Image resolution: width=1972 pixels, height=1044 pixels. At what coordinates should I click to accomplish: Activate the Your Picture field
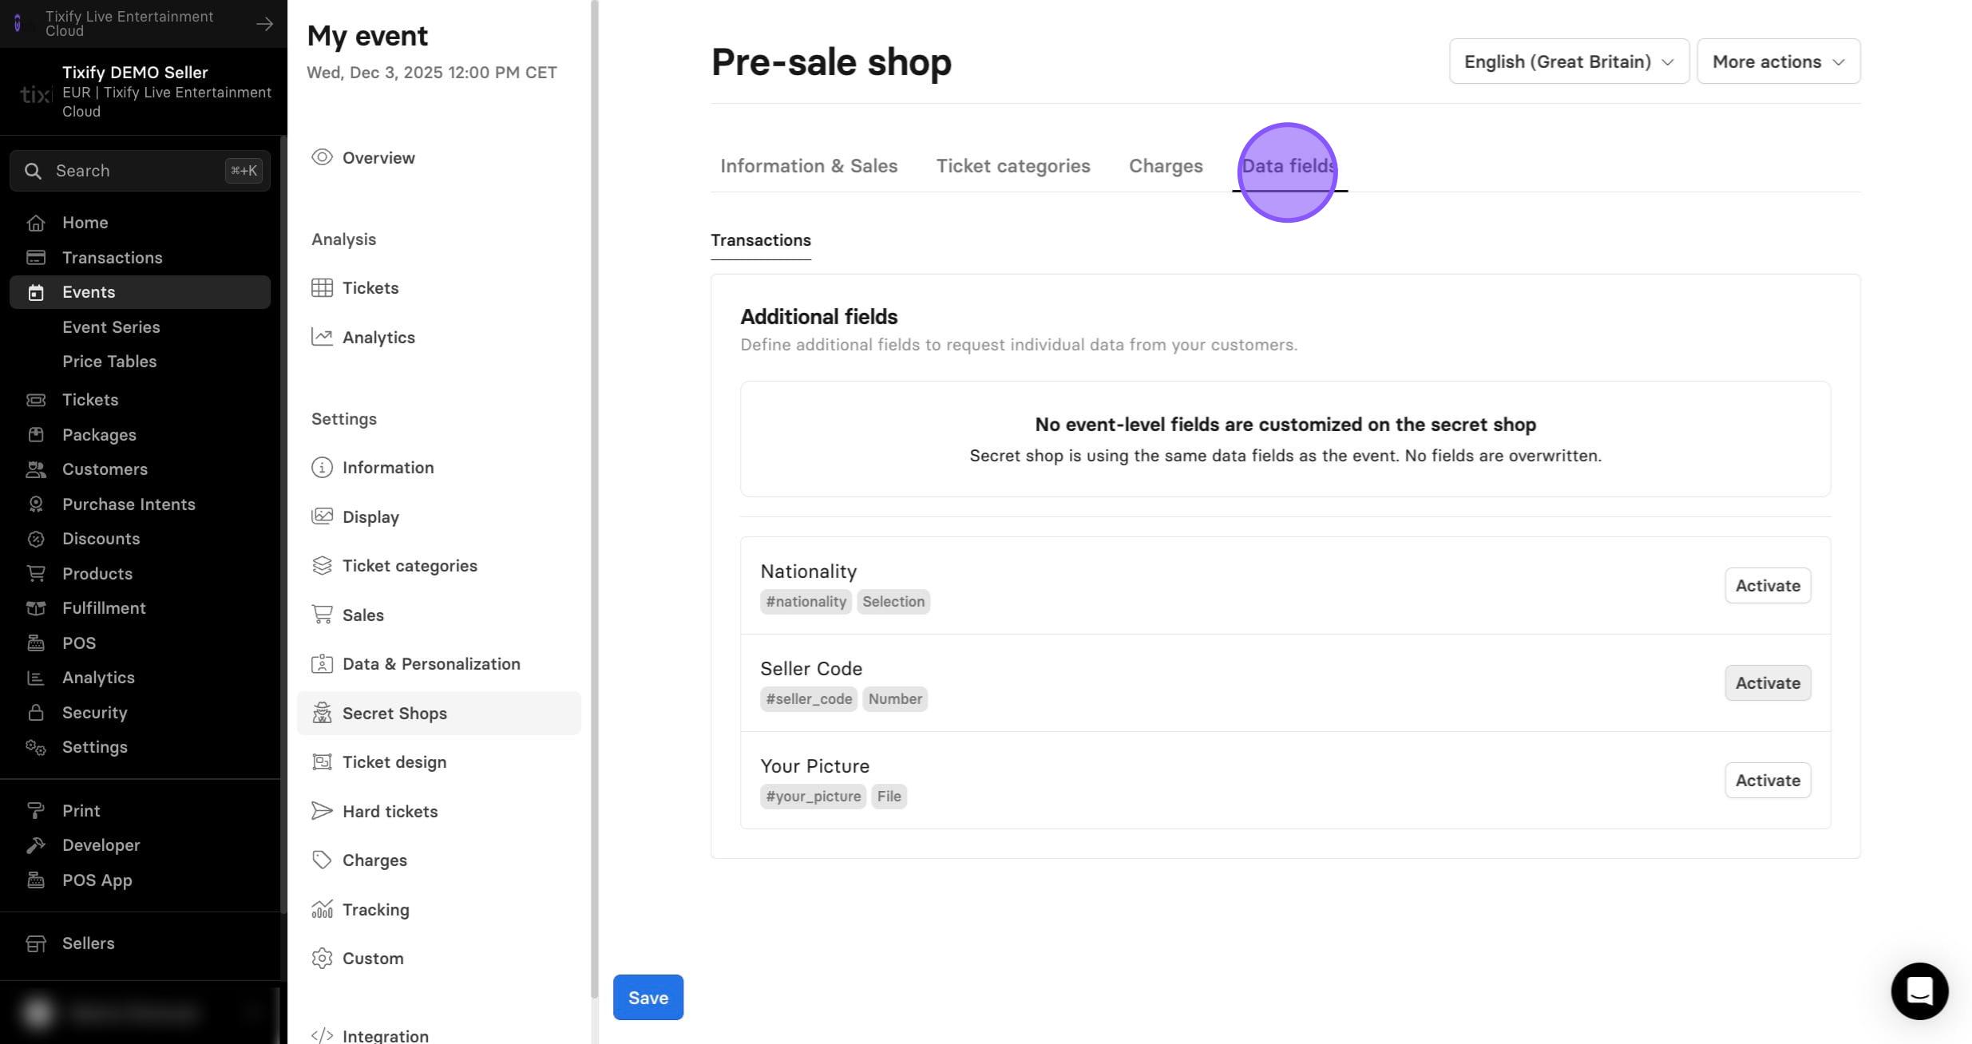pyautogui.click(x=1768, y=781)
